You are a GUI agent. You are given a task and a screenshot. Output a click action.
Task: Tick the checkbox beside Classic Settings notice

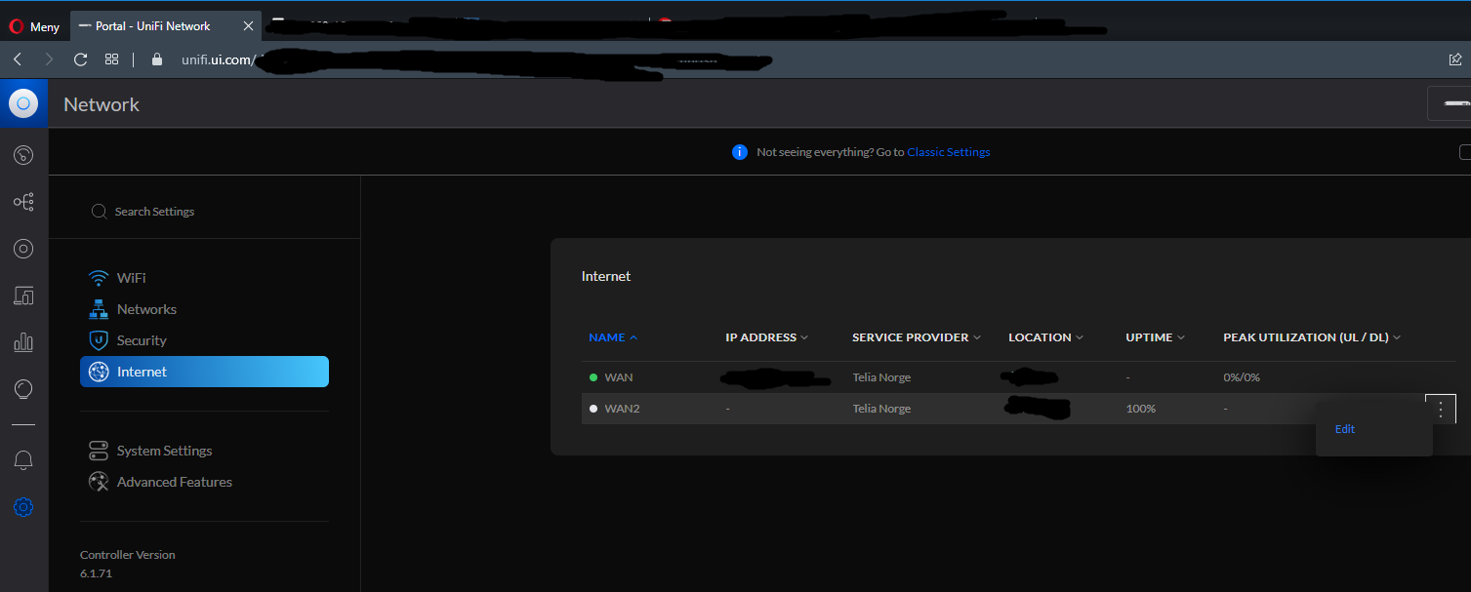point(1465,152)
